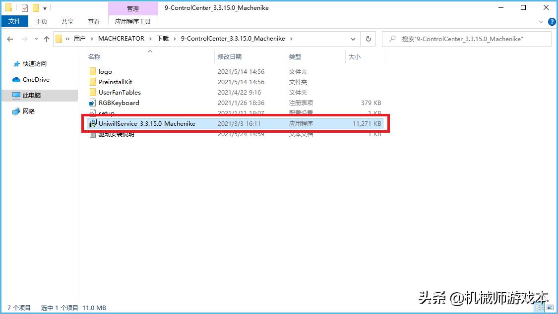Select 网络 in the navigation pane
The width and height of the screenshot is (558, 314).
[x=30, y=111]
